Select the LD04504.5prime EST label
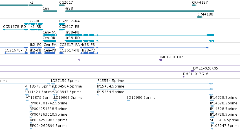 67,86
